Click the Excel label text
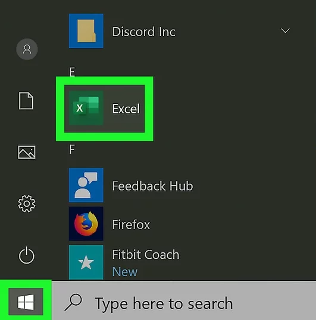Viewport: 316px width, 320px height. (x=126, y=109)
